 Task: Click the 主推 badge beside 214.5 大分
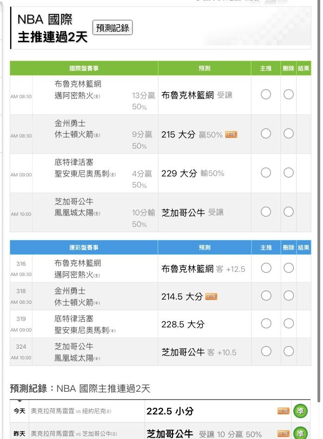point(211,297)
